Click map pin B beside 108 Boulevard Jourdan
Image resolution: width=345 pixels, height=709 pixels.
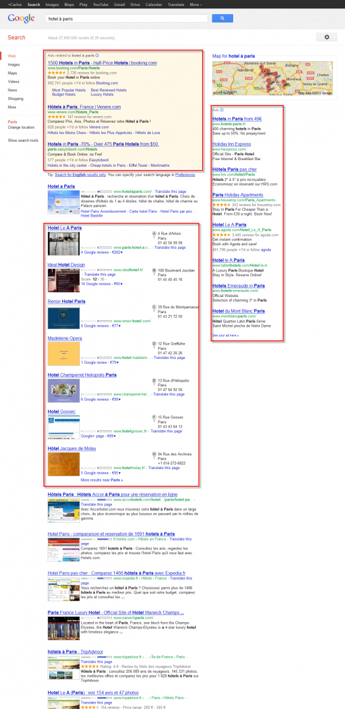[154, 271]
